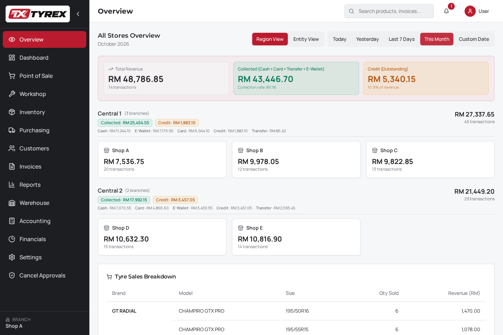This screenshot has width=503, height=335.
Task: Open the Workshop menu item
Action: pos(45,94)
